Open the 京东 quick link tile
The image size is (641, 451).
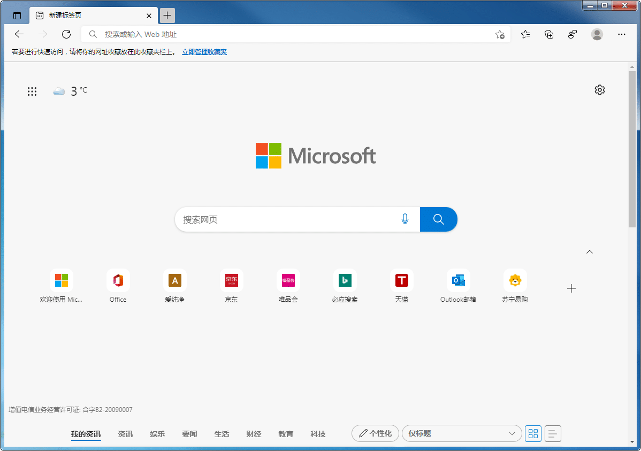click(232, 280)
